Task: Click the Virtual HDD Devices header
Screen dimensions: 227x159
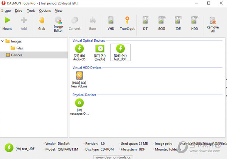Action: click(87, 68)
